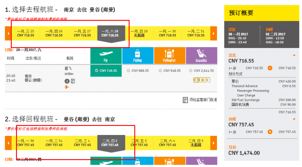Select the Fly fare type header
The width and height of the screenshot is (302, 167).
click(x=106, y=56)
